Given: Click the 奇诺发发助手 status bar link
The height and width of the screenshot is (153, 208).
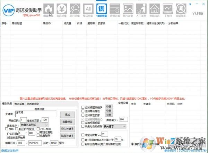Looking at the screenshot, I should (x=10, y=151).
